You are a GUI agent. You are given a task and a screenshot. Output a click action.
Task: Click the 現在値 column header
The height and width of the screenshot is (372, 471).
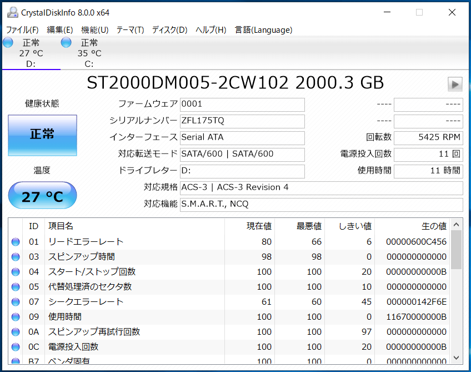pyautogui.click(x=249, y=226)
